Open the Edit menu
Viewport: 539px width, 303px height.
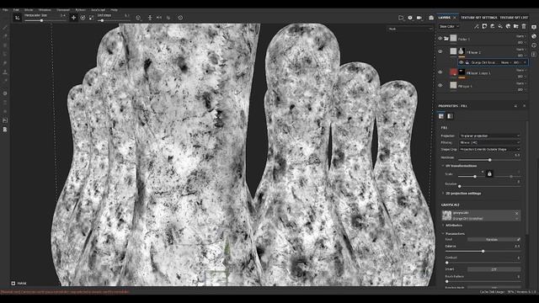[16, 10]
